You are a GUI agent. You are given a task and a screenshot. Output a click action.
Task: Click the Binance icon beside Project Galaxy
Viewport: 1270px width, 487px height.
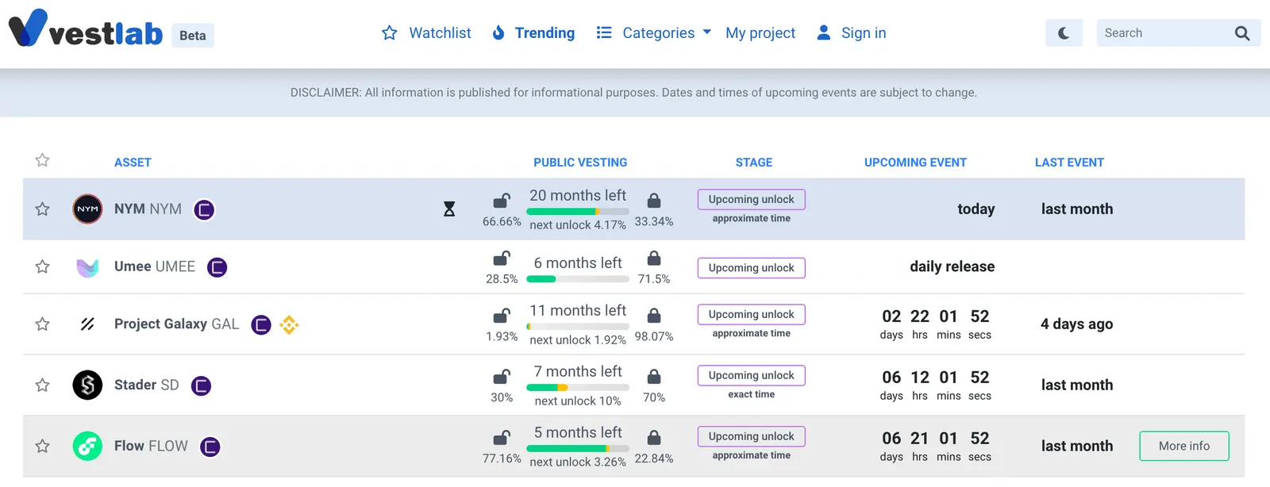(x=289, y=324)
